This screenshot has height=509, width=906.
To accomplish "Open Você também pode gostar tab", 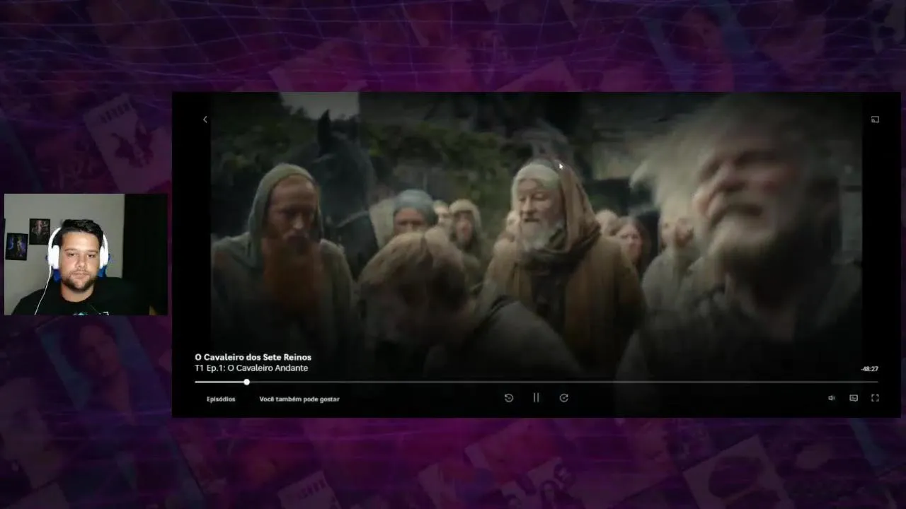I will (x=299, y=399).
